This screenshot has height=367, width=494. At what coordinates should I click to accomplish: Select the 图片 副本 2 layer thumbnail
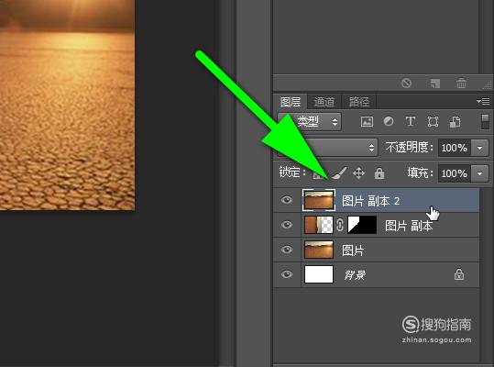pos(319,200)
